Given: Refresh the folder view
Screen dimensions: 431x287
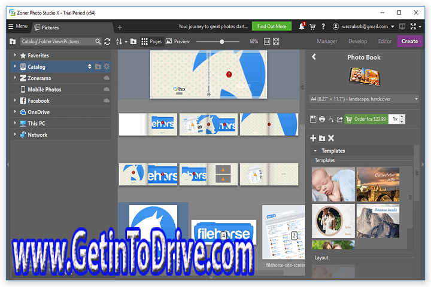Looking at the screenshot, I should point(107,42).
